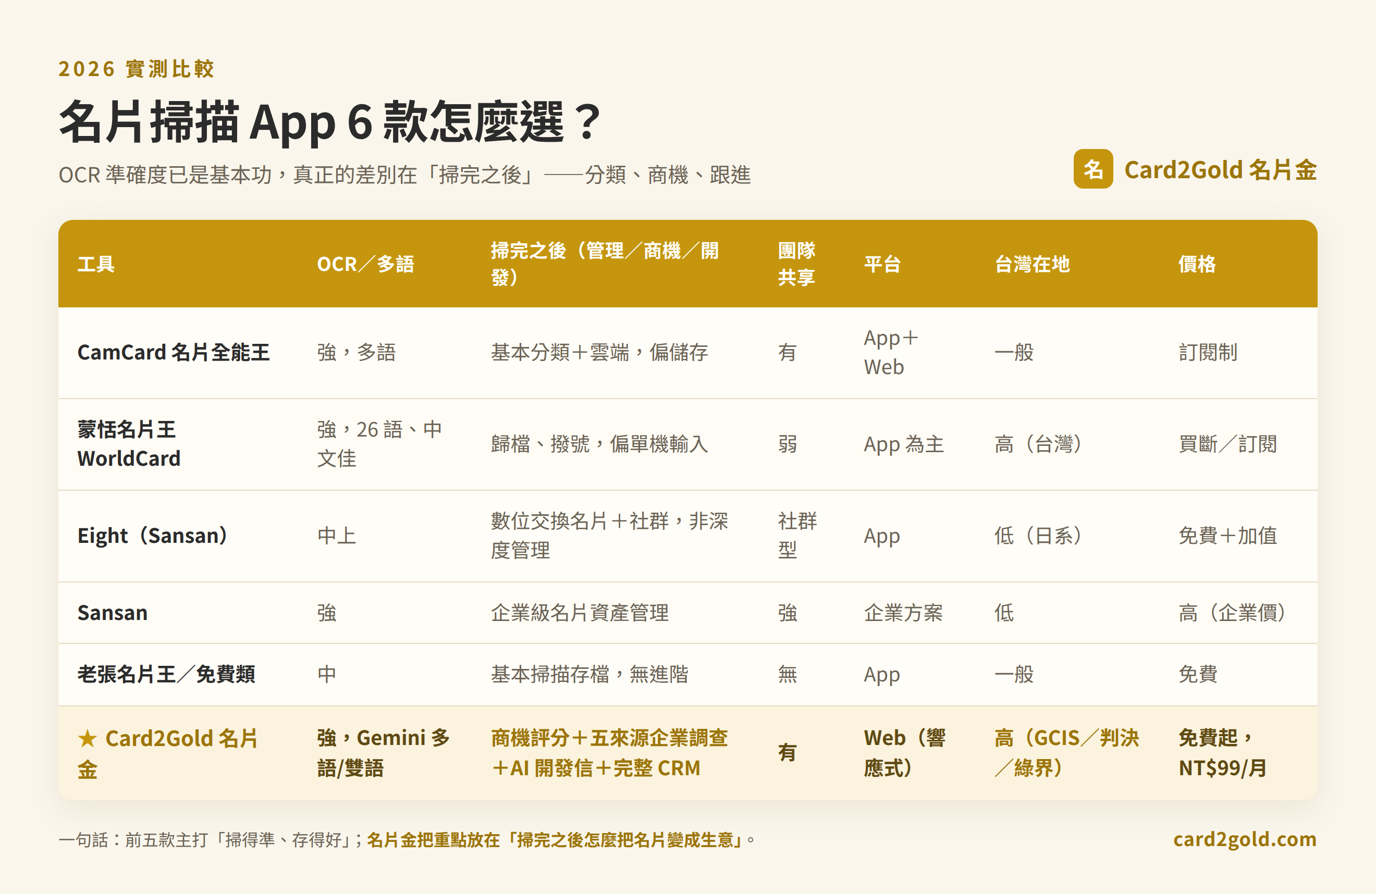Click the subtitle starting with OCR 準確度
Viewport: 1376px width, 894px height.
pos(404,175)
